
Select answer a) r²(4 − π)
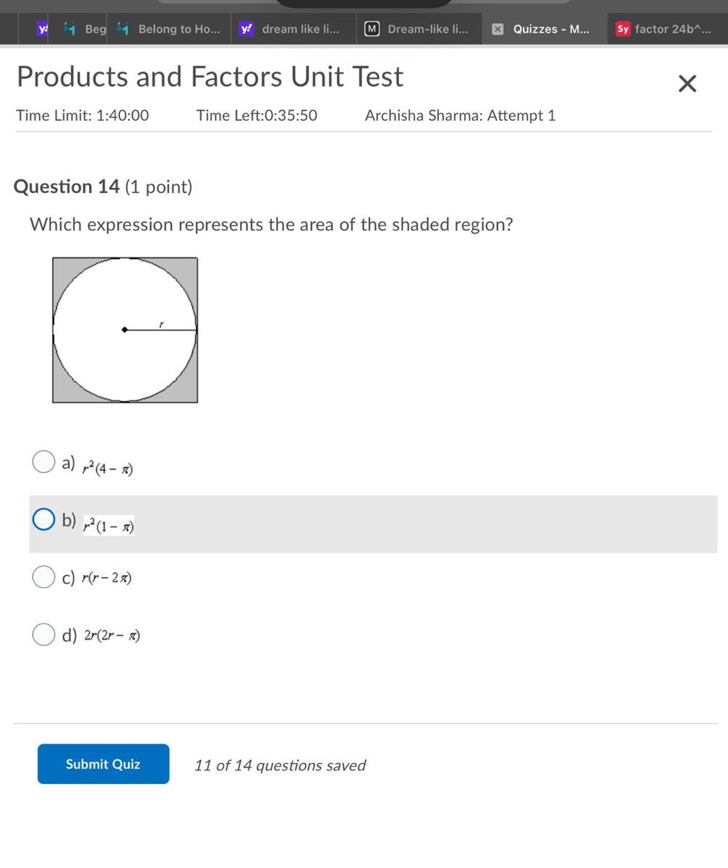pos(43,461)
